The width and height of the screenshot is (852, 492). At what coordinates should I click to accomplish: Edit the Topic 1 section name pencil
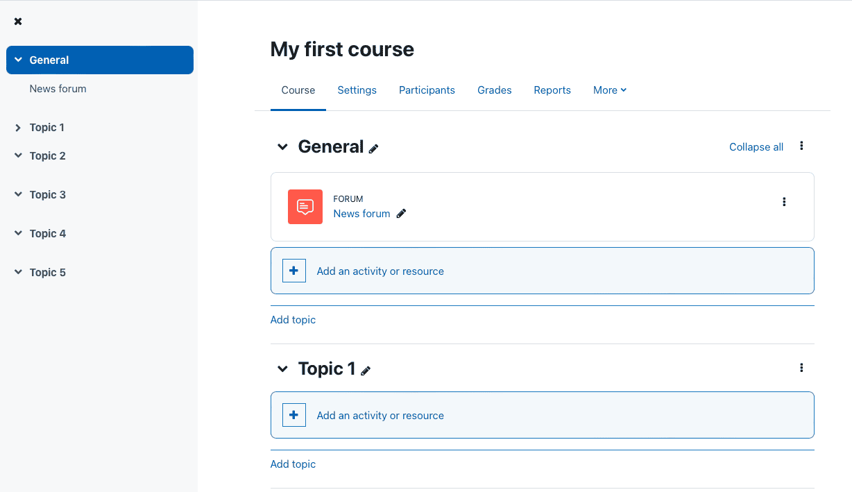(x=366, y=371)
